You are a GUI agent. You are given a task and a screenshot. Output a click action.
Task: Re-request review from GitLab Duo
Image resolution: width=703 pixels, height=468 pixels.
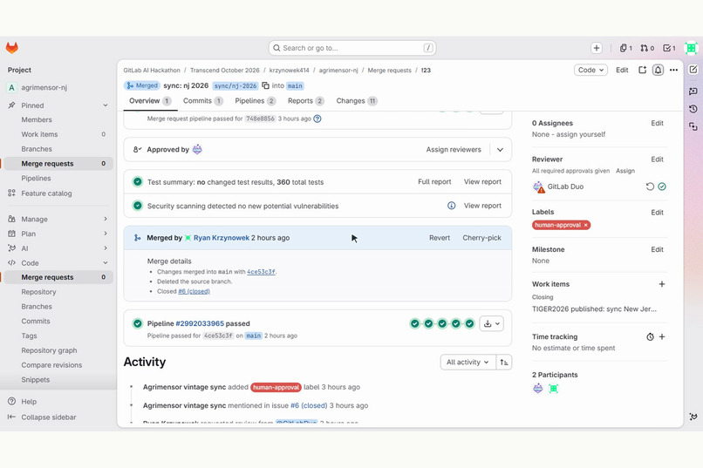pos(650,187)
